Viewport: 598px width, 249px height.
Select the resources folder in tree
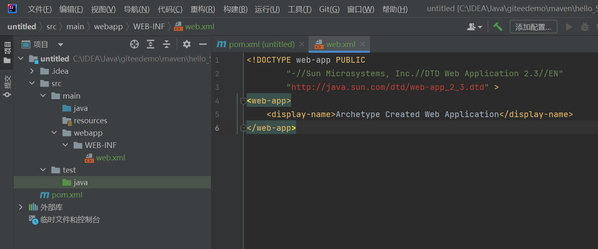point(85,121)
